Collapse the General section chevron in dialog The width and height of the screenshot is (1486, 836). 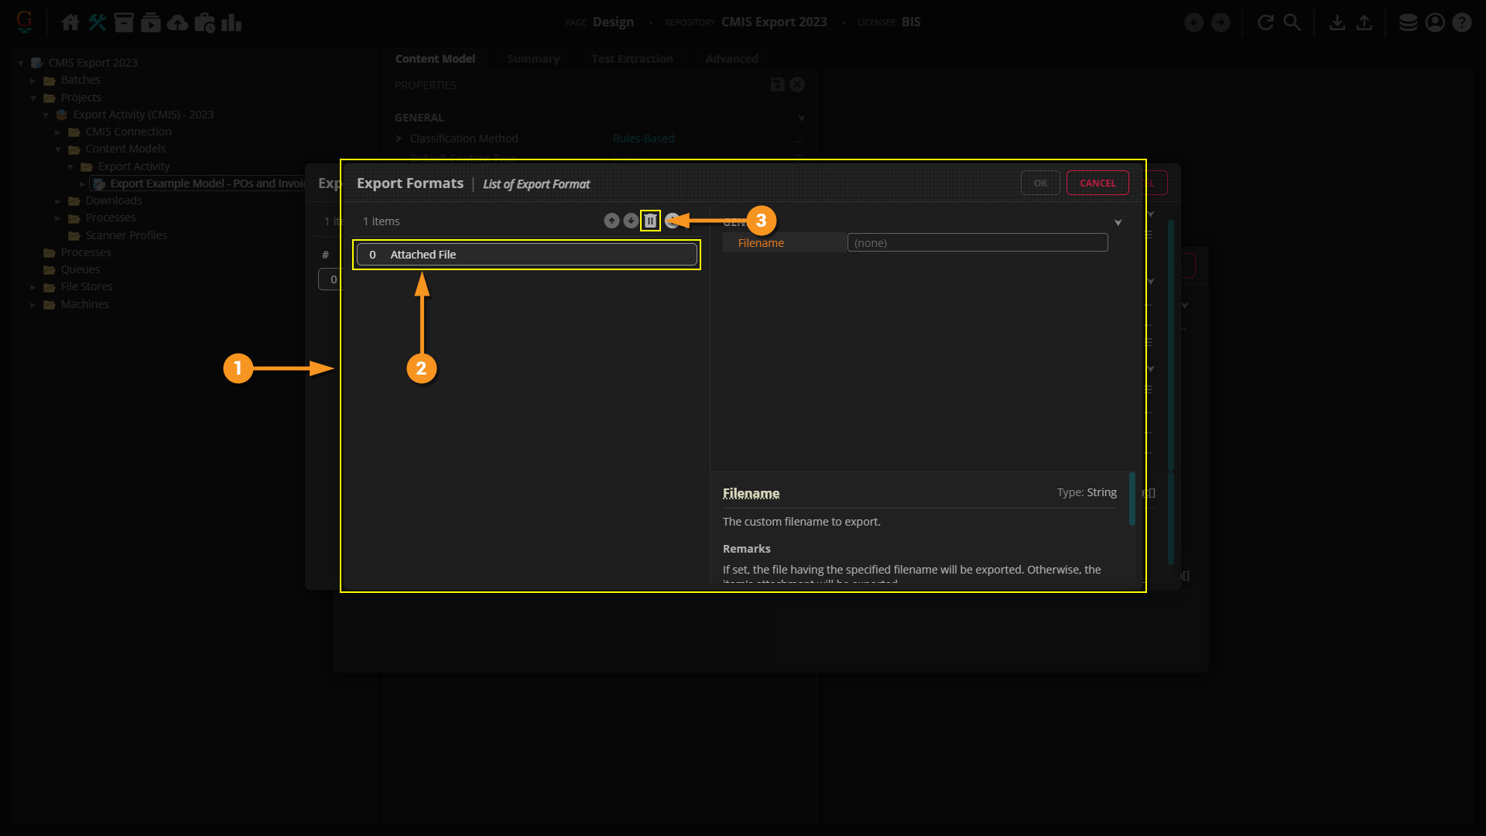(1118, 223)
